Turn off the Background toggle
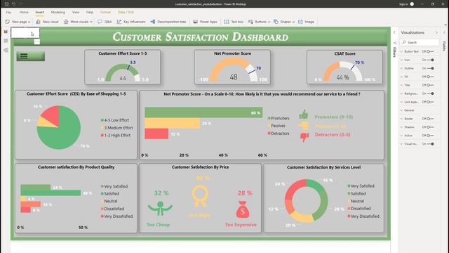Screen dimensions: 449x253 [430, 93]
